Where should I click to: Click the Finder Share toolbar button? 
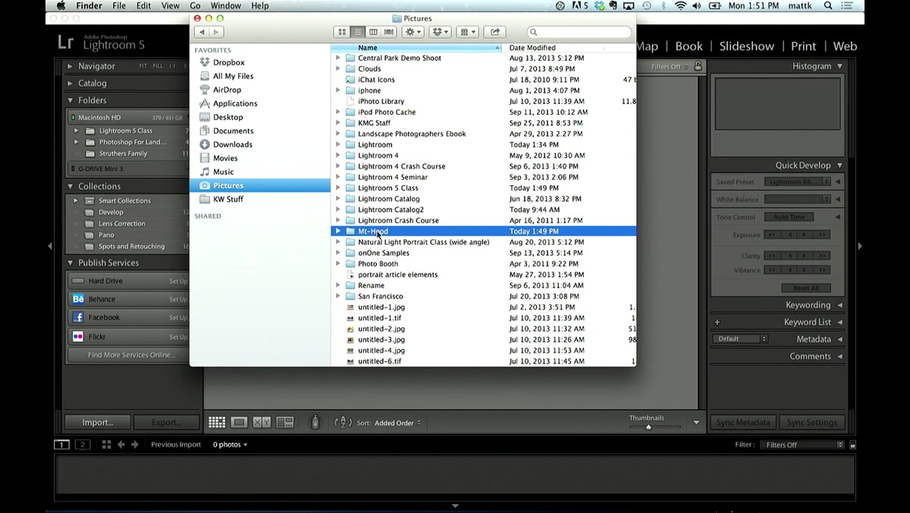point(494,32)
